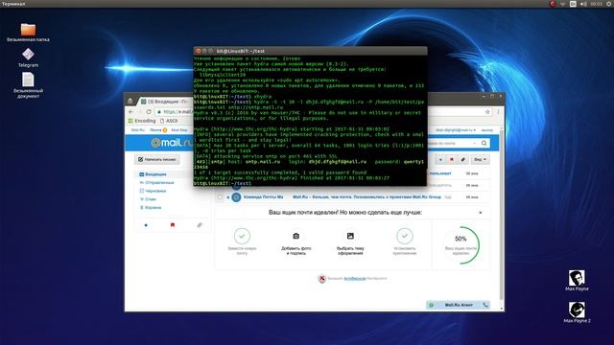Open the account email dropdown in Mail.ru header
This screenshot has height=345, width=614.
456,130
